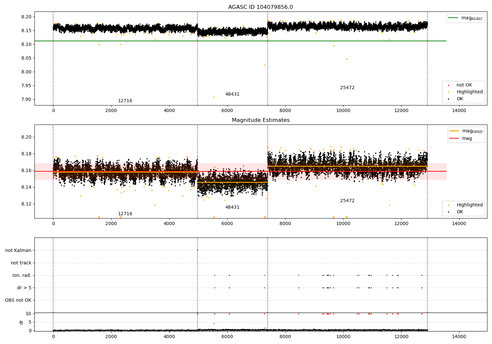This screenshot has height=344, width=492.
Task: Click the 8.15 y-axis tick label
Action: click(26, 31)
